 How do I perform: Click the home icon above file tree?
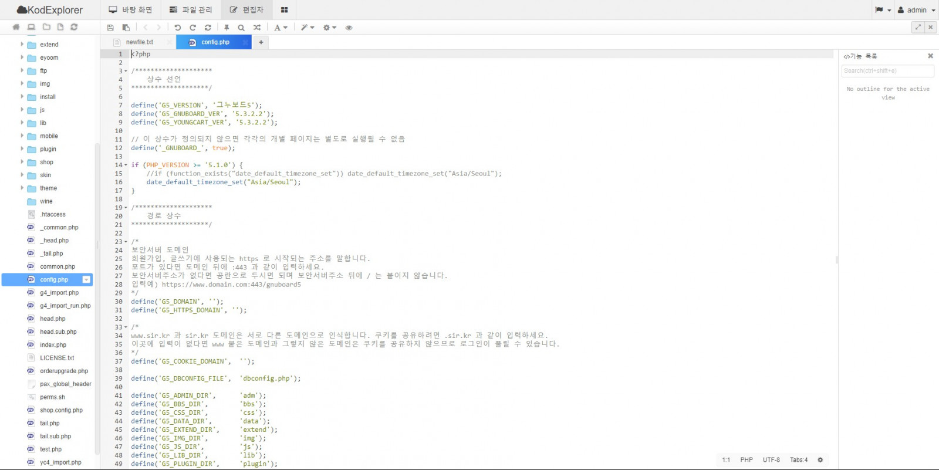[16, 27]
